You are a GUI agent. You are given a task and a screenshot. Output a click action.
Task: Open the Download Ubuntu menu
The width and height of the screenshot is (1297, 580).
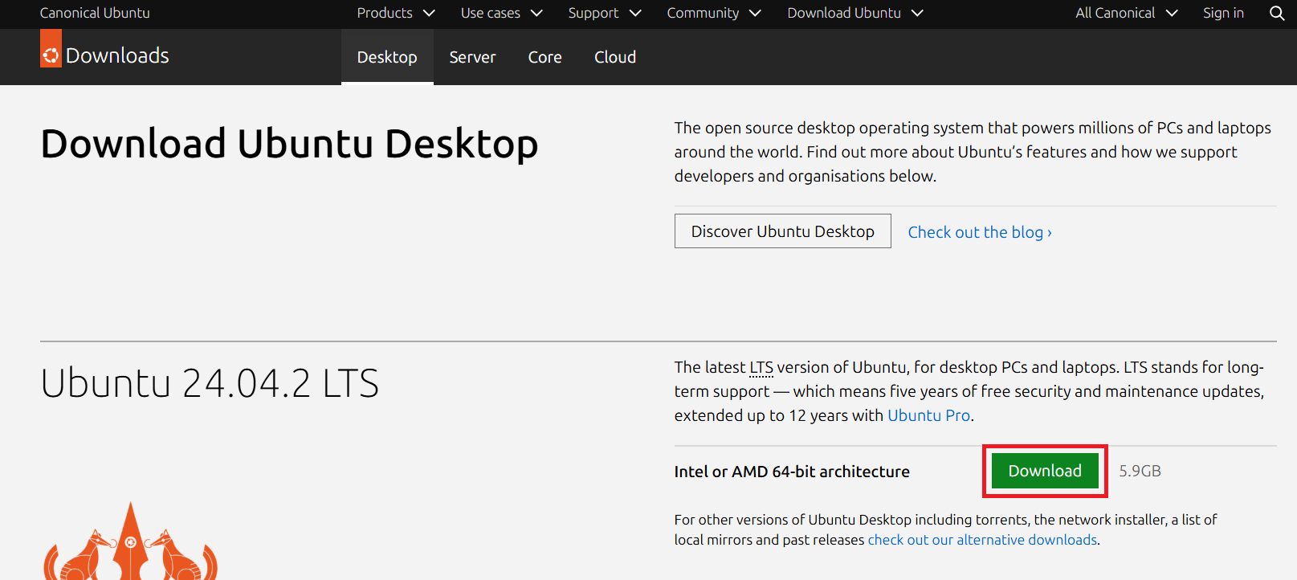pyautogui.click(x=855, y=13)
